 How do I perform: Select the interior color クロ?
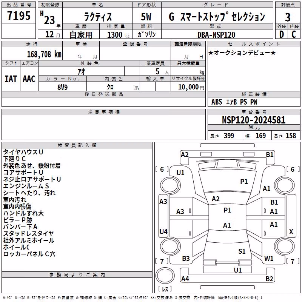[x=110, y=87]
